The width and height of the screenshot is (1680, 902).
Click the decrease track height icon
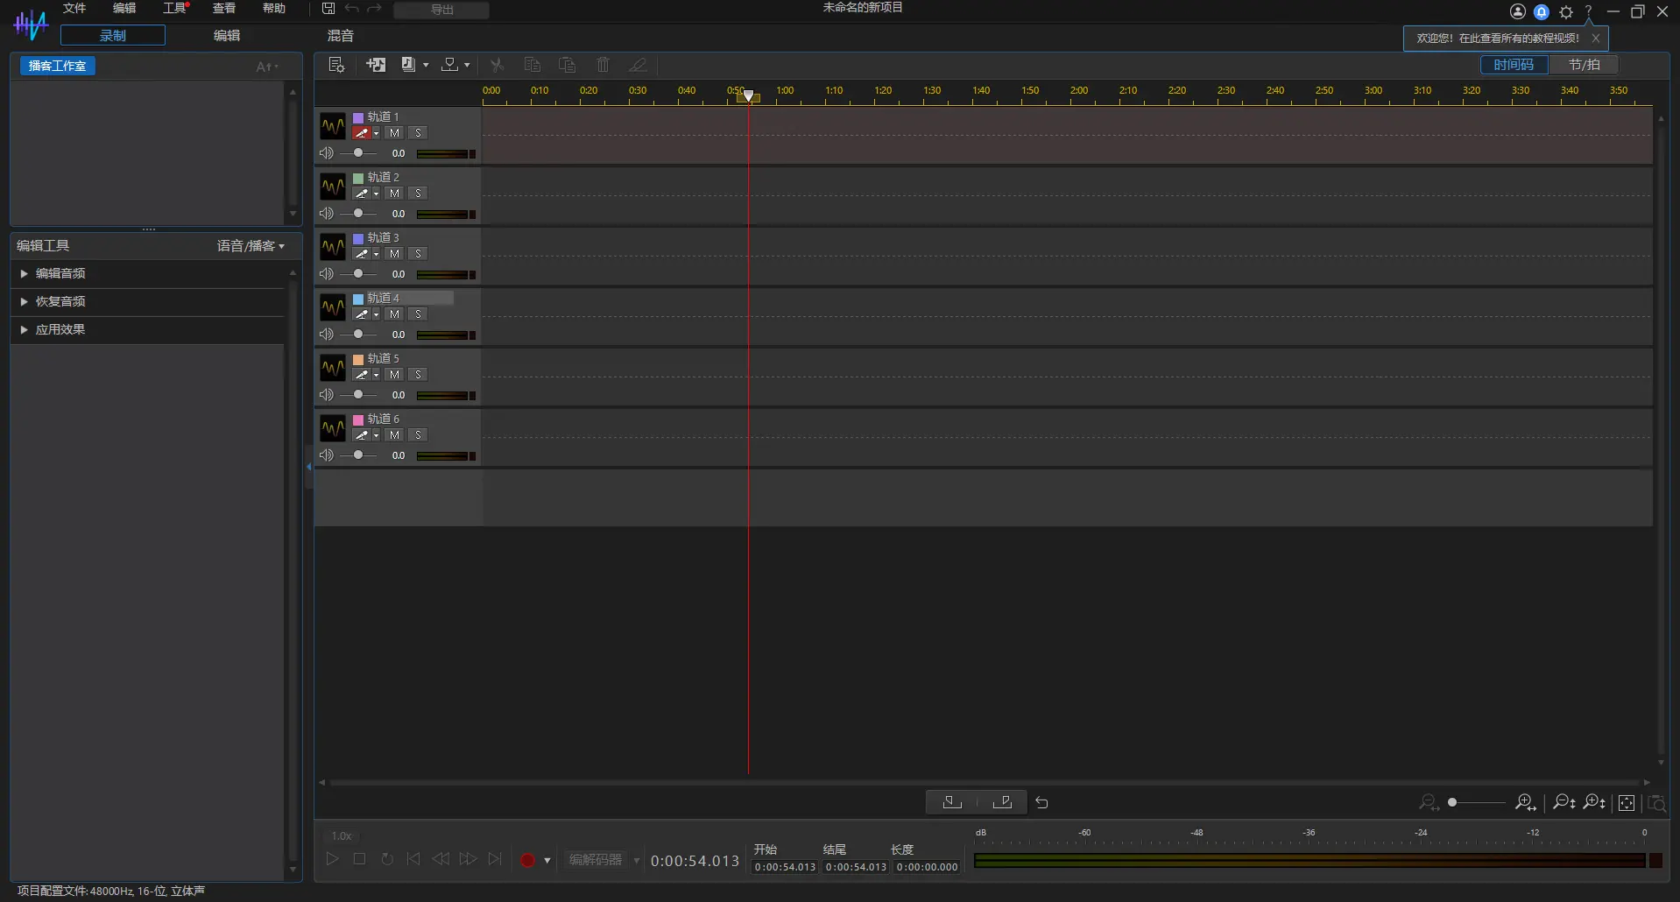(1564, 802)
